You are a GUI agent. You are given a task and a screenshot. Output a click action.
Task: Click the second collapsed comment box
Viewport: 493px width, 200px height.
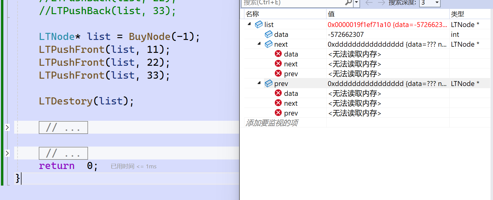click(63, 153)
